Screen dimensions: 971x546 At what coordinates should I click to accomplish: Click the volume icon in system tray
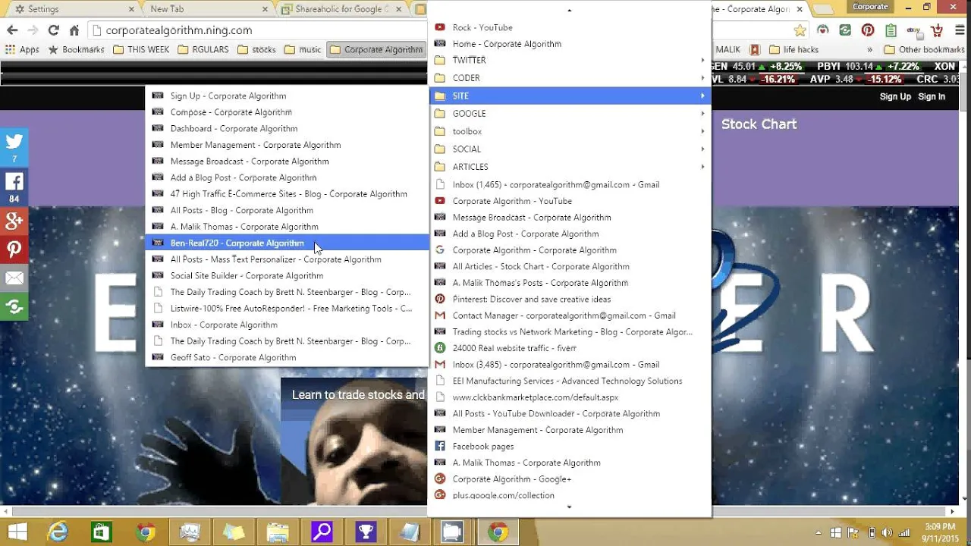888,532
